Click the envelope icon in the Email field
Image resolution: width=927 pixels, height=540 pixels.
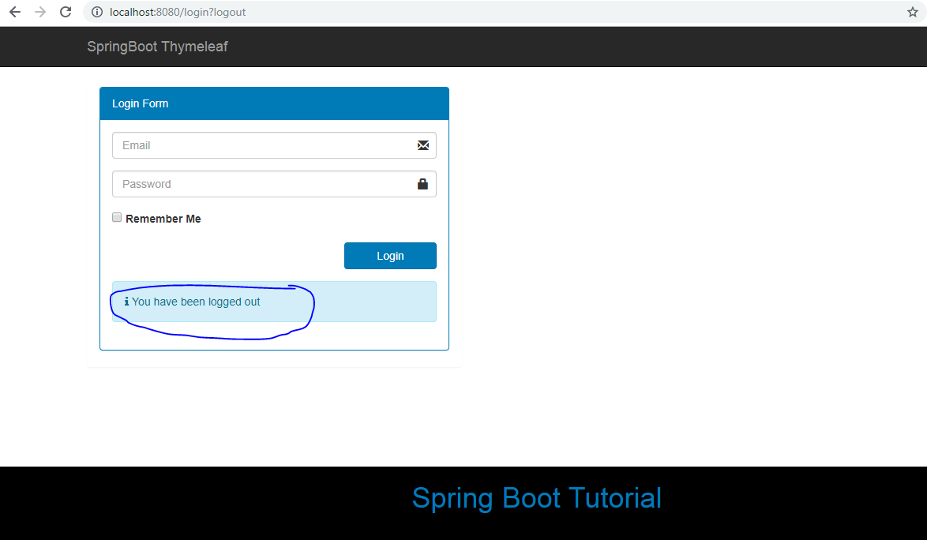tap(422, 145)
